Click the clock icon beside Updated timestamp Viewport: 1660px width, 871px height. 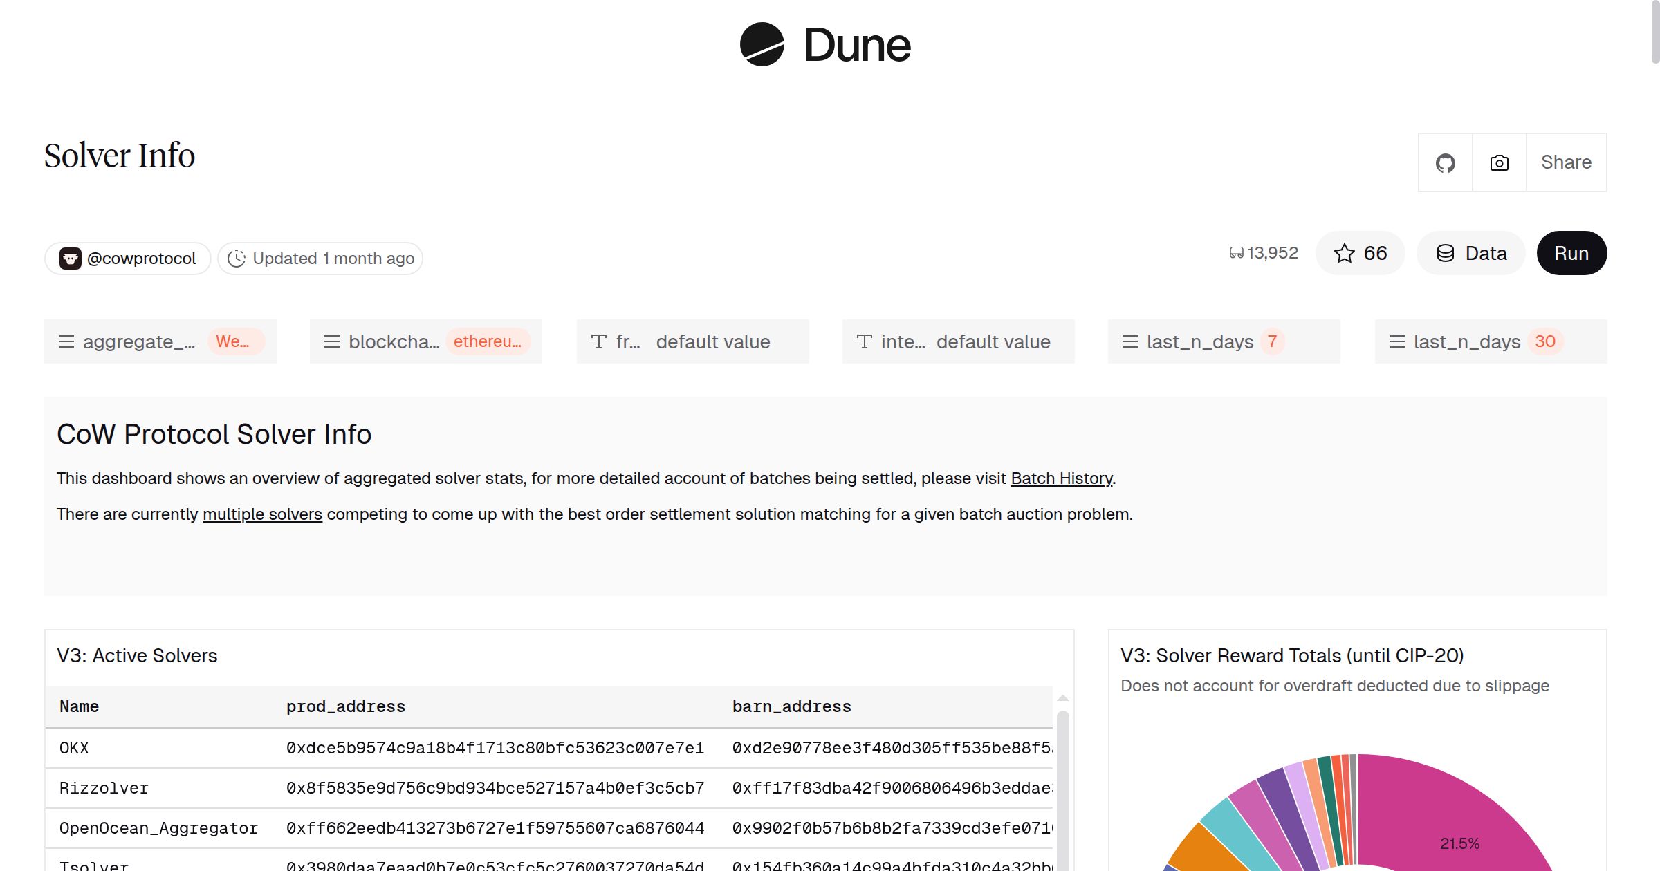(236, 258)
